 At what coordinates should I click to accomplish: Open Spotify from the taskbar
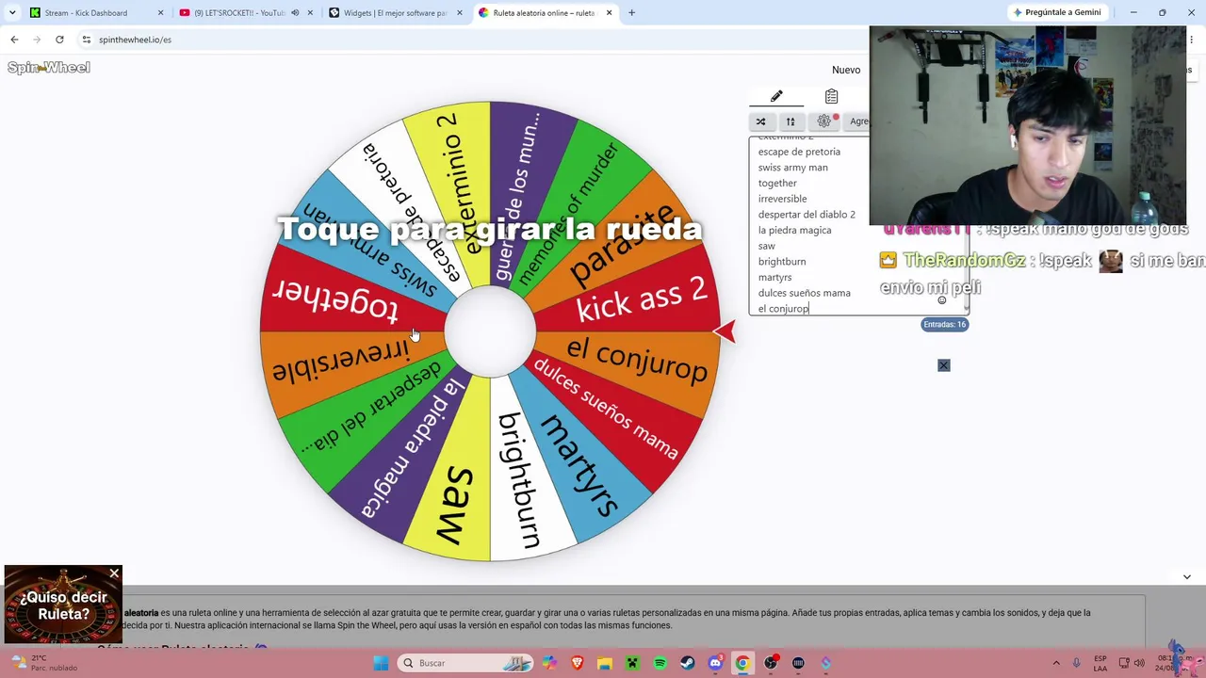(660, 663)
